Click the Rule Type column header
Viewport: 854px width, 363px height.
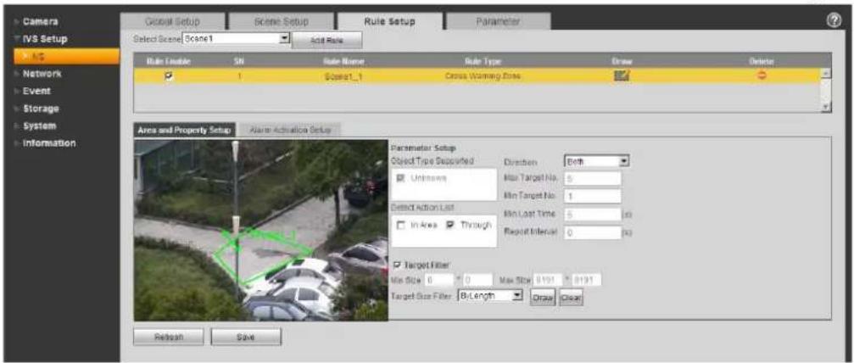[483, 62]
